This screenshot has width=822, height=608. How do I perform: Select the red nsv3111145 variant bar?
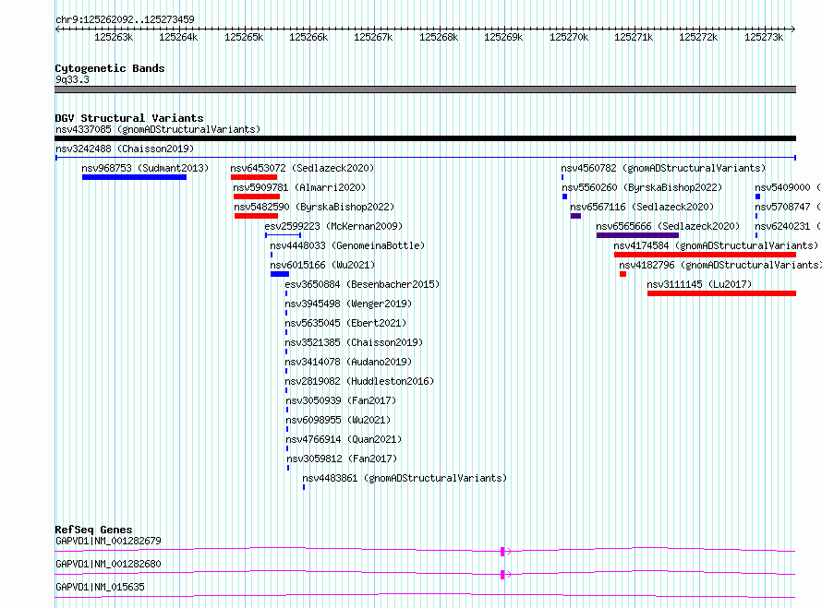722,293
